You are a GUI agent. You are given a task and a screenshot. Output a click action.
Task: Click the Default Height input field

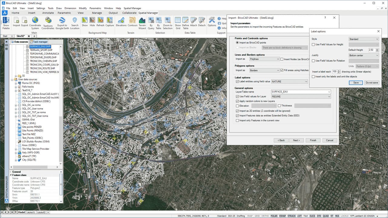[372, 50]
